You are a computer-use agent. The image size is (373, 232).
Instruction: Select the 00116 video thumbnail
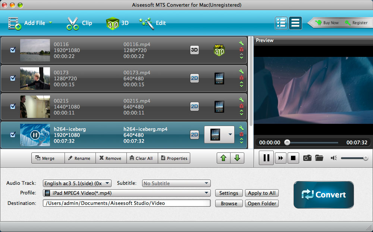pyautogui.click(x=35, y=50)
